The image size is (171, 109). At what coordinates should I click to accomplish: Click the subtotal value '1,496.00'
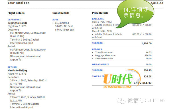(x=146, y=43)
